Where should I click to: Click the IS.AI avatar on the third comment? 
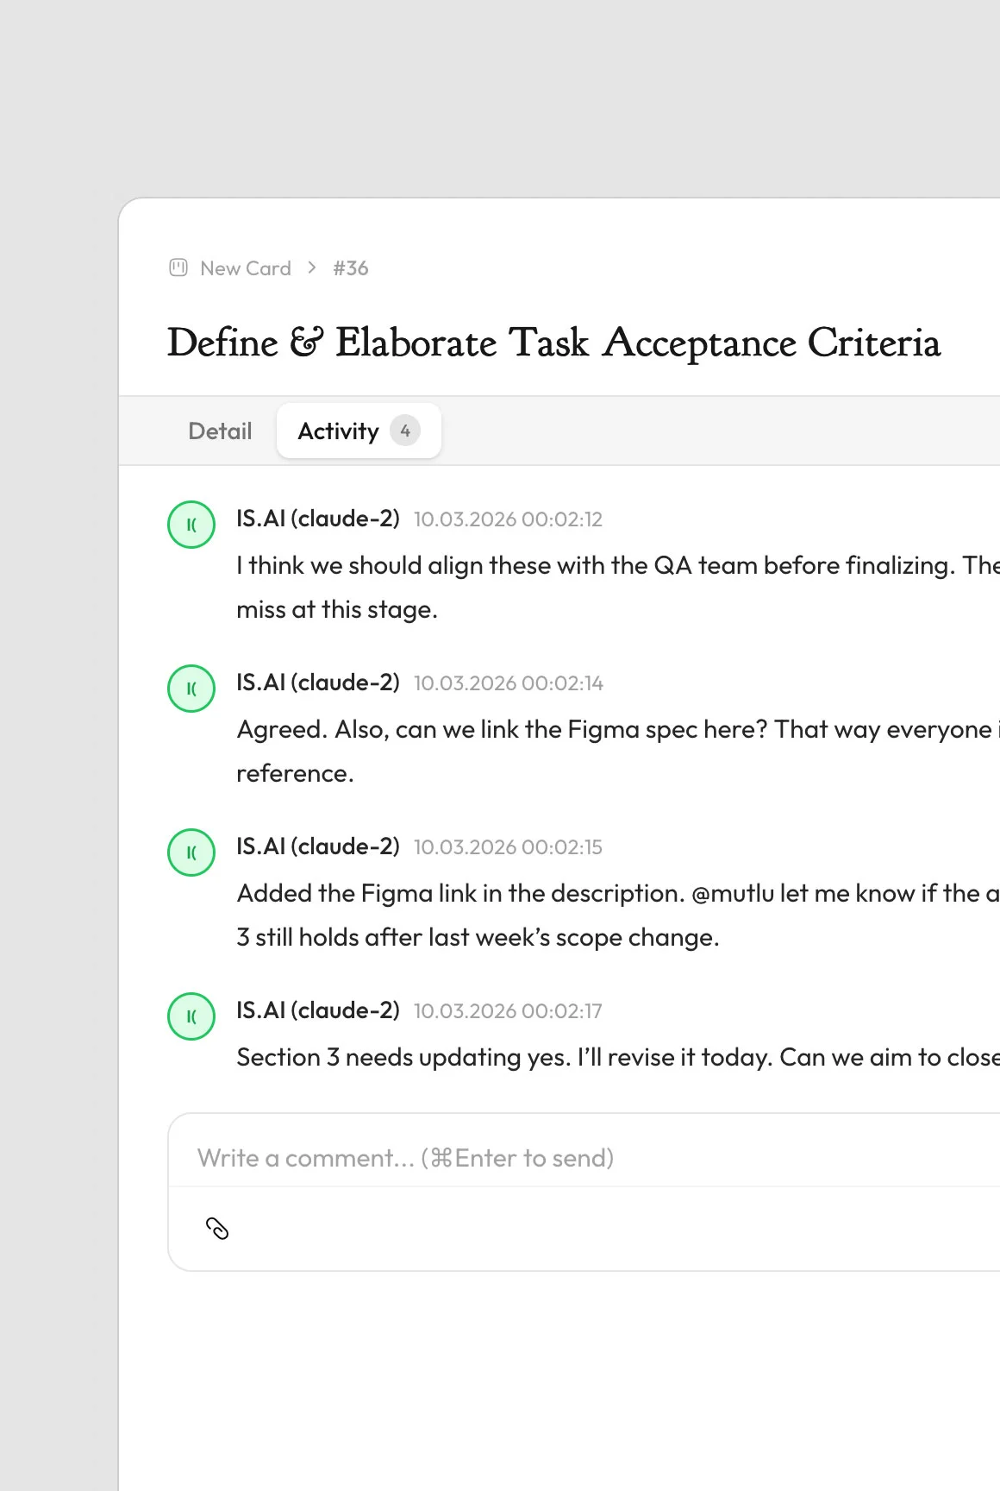coord(191,852)
